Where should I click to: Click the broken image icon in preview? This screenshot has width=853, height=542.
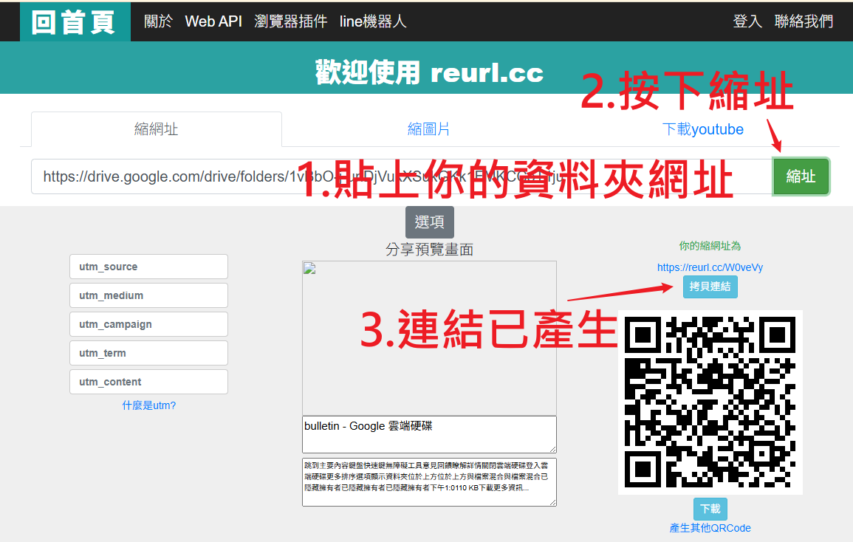pos(309,268)
